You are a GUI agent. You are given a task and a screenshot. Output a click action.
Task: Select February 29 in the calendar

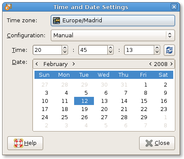[x=144, y=117]
